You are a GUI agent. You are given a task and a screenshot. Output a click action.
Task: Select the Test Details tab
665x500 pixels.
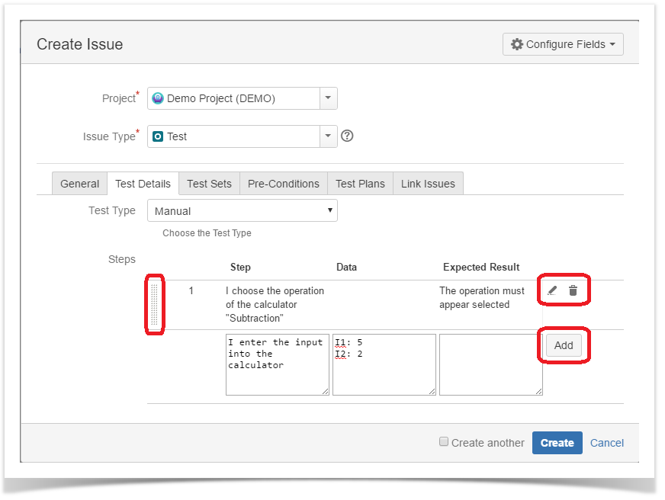143,184
